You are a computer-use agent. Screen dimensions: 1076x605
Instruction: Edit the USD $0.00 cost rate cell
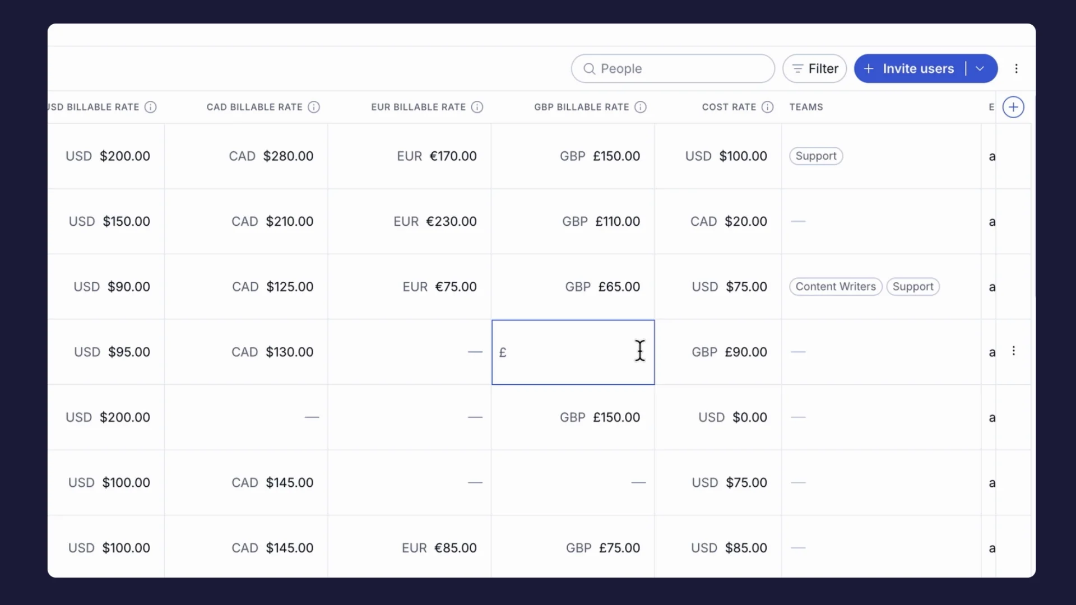point(732,417)
